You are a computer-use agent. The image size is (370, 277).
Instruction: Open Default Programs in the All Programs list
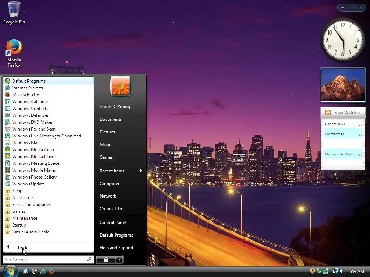[x=48, y=81]
